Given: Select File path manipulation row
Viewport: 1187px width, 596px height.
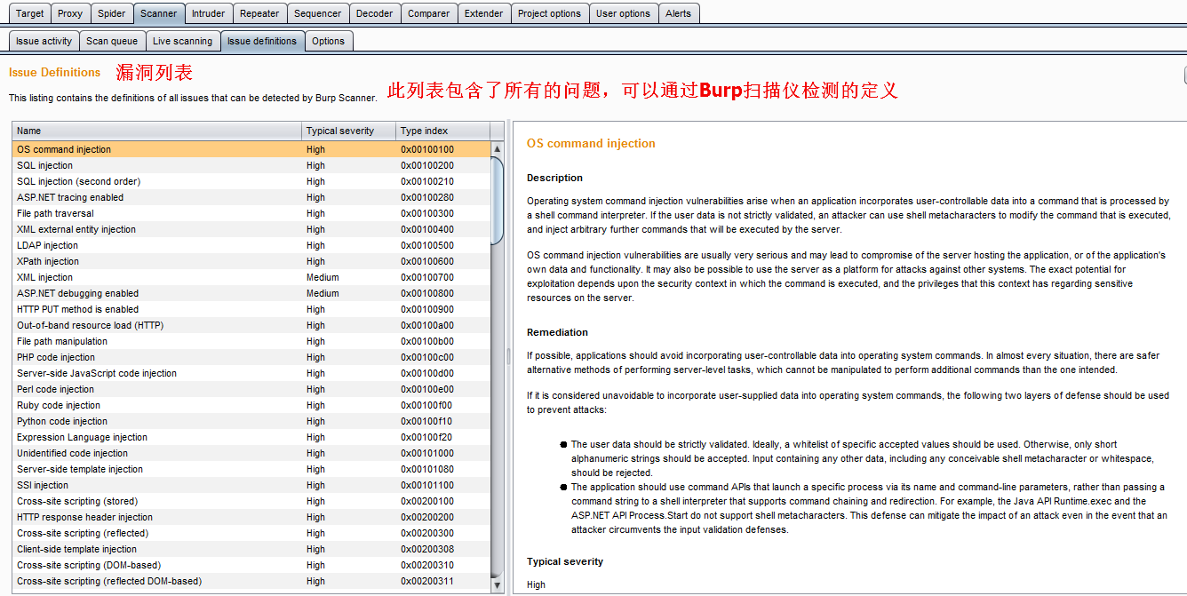Looking at the screenshot, I should click(251, 341).
